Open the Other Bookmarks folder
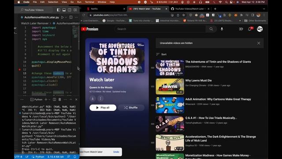 pyautogui.click(x=255, y=21)
